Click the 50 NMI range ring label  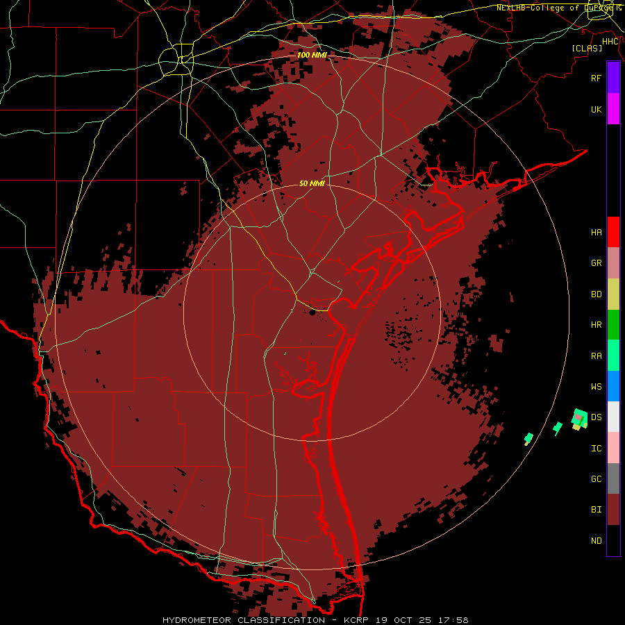(x=312, y=183)
